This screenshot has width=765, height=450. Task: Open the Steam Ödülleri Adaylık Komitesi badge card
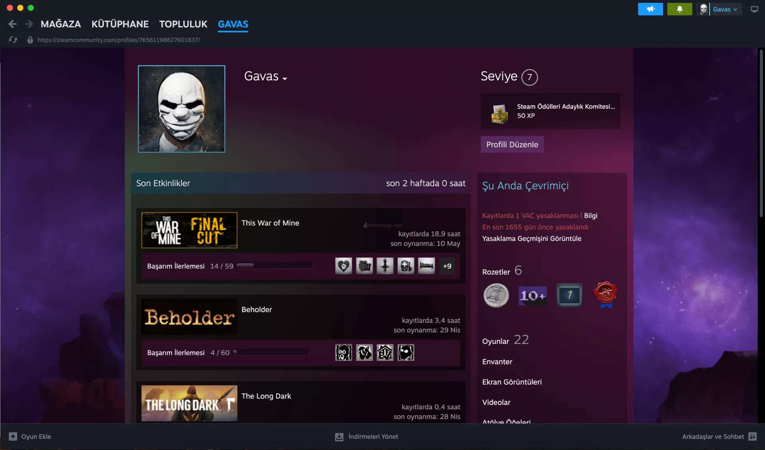point(550,111)
